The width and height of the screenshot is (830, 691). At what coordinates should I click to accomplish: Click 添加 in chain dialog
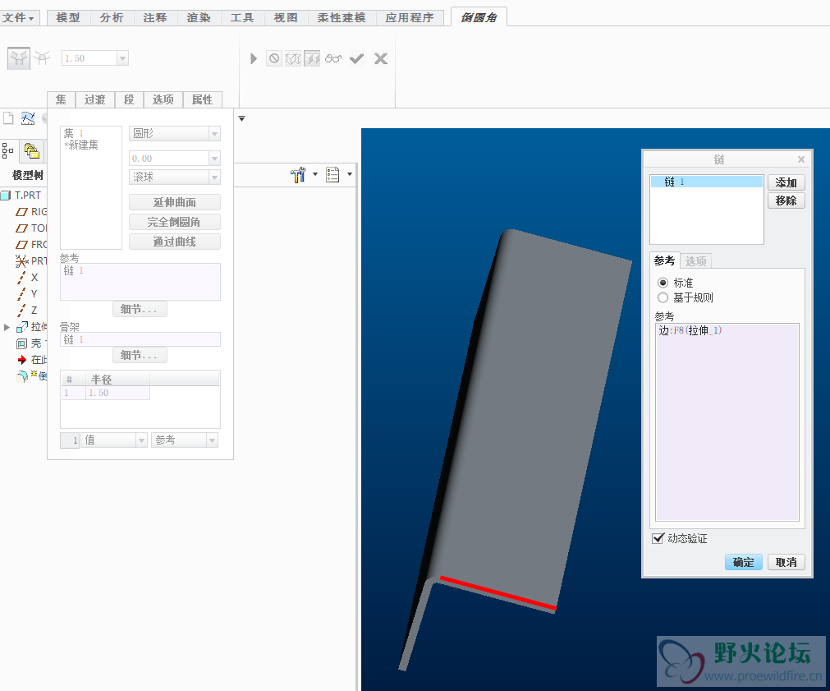click(786, 183)
